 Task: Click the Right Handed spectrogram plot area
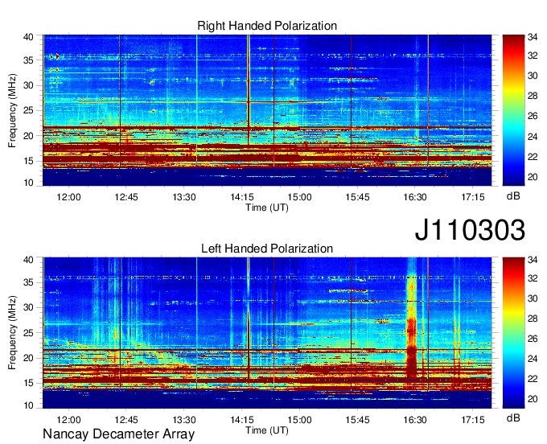pyautogui.click(x=267, y=110)
